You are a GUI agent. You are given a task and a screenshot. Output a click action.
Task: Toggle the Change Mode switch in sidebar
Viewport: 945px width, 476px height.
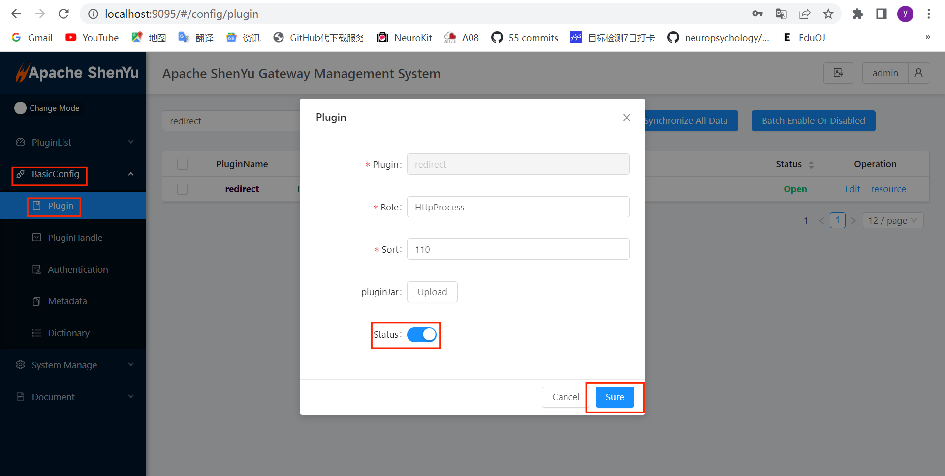[x=20, y=108]
